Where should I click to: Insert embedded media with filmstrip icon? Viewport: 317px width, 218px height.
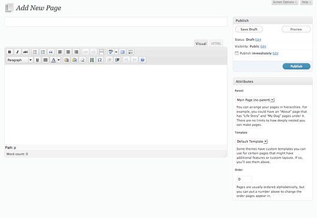click(x=92, y=60)
